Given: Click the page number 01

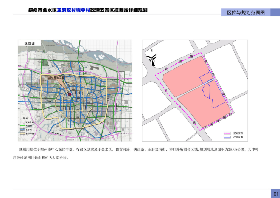Looking at the screenshot, I should [276, 194].
